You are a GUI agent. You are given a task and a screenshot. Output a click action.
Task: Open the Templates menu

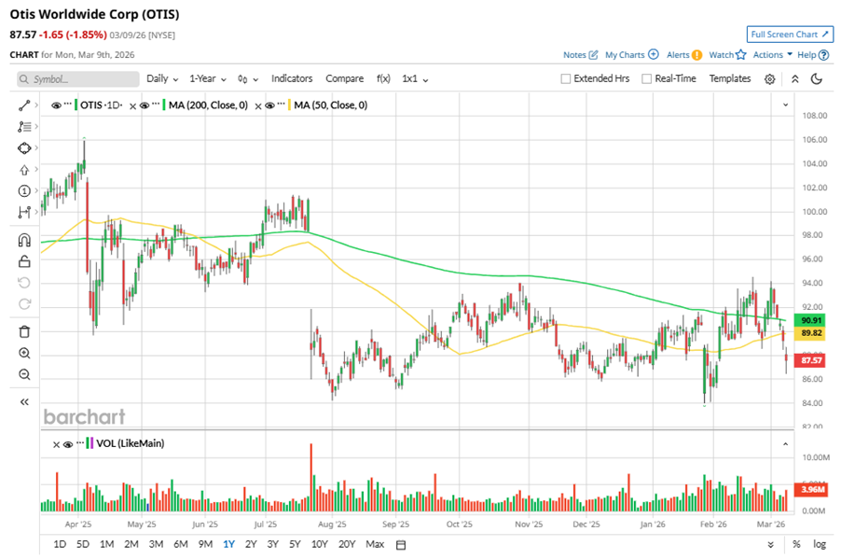click(730, 78)
